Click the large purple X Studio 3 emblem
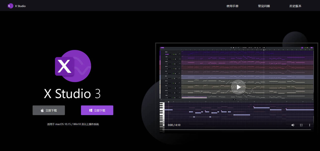320x151 pixels. tap(73, 66)
